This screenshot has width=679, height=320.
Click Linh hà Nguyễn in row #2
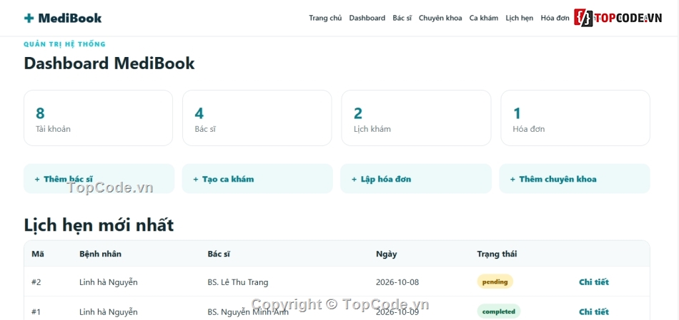tap(108, 282)
